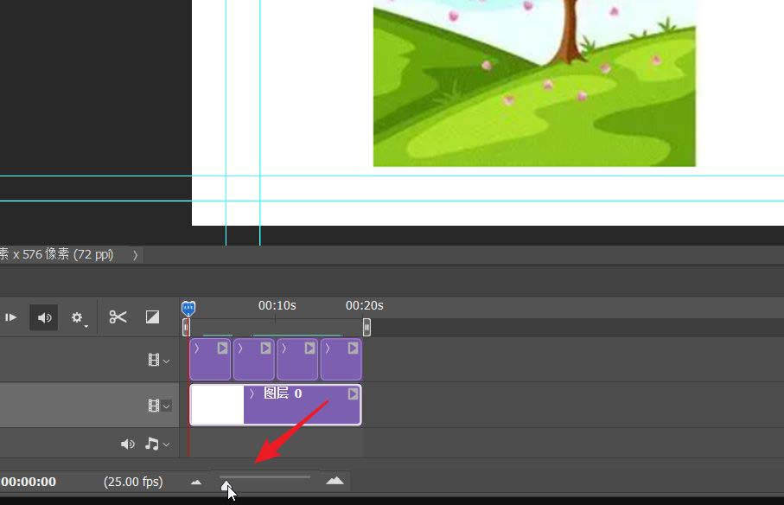Click document size text 576 像素 (72 ppi)

tap(67, 254)
